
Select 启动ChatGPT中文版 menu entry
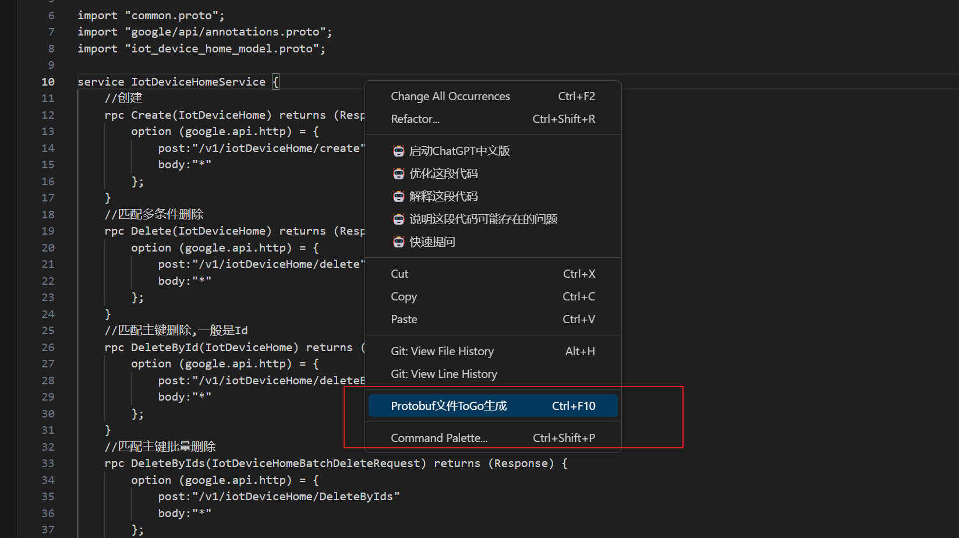click(493, 151)
